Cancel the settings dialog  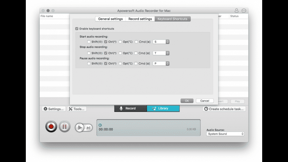click(205, 101)
